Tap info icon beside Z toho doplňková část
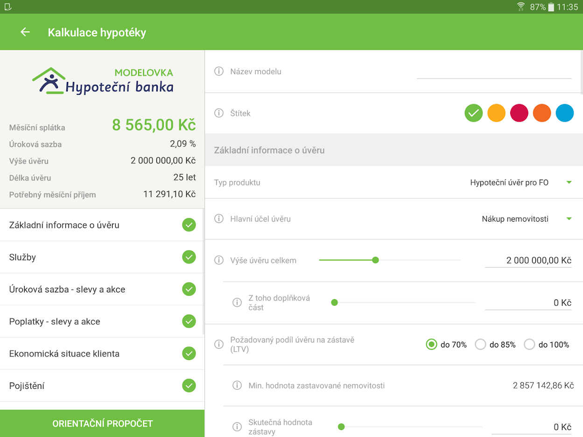Viewport: 583px width, 437px height. coord(237,302)
